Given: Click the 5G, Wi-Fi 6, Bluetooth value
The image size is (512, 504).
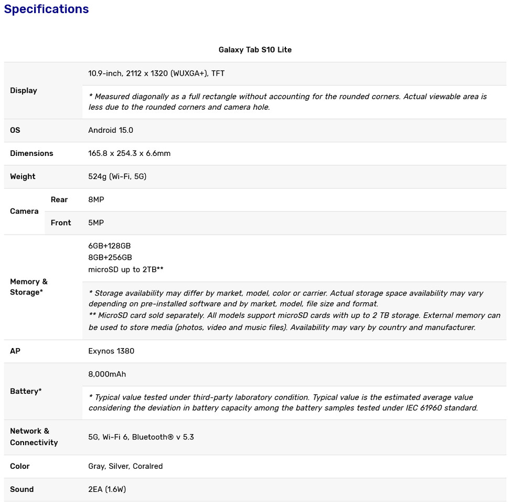Looking at the screenshot, I should pyautogui.click(x=141, y=437).
